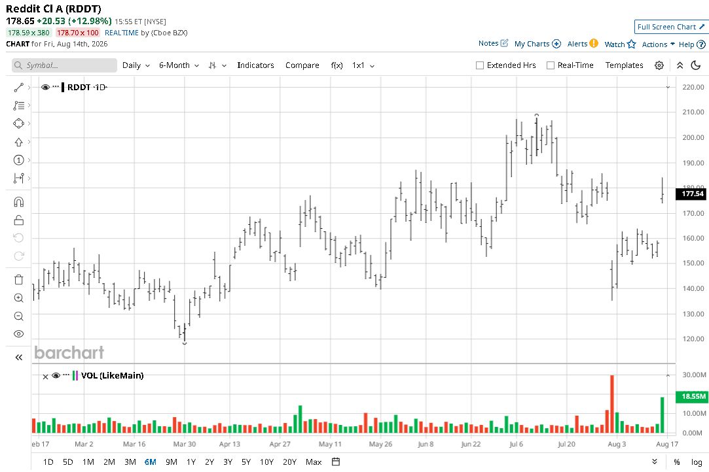Enable Real-Time checkbox

(x=551, y=65)
